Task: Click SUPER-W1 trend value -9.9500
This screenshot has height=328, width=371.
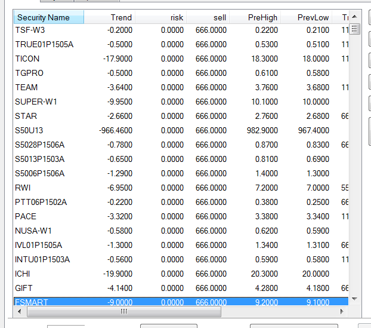Action: click(x=120, y=102)
